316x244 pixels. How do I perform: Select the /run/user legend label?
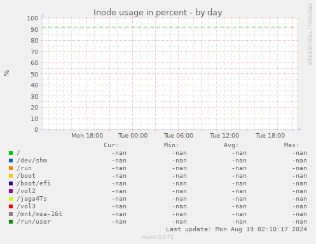[x=34, y=222]
